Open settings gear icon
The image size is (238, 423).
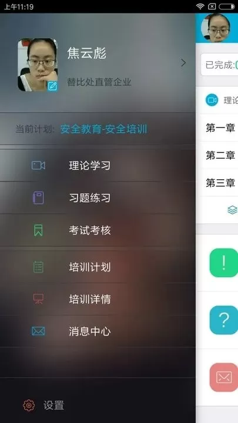click(29, 405)
